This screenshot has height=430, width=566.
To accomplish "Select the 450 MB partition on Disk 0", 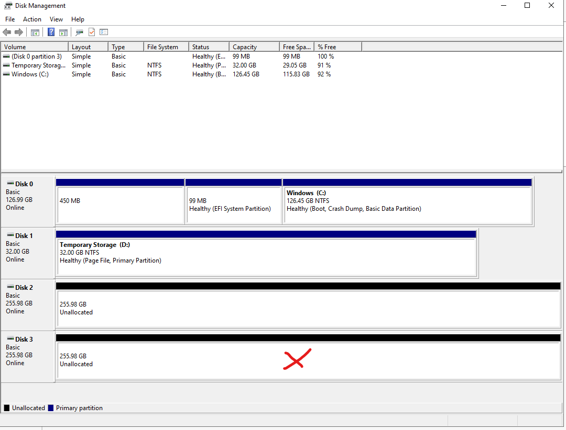I will pyautogui.click(x=119, y=204).
